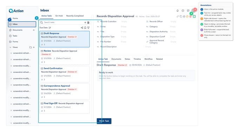Click the Work Task button
Viewport: 235px width, 132px height.
tap(104, 121)
